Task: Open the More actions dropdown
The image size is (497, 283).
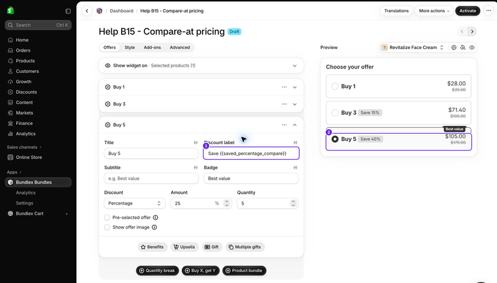Action: click(x=434, y=11)
